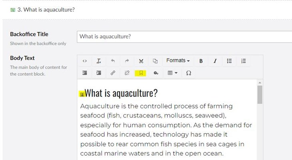Image resolution: width=292 pixels, height=160 pixels.
Task: Expand the table dropdown menu
Action: click(172, 73)
